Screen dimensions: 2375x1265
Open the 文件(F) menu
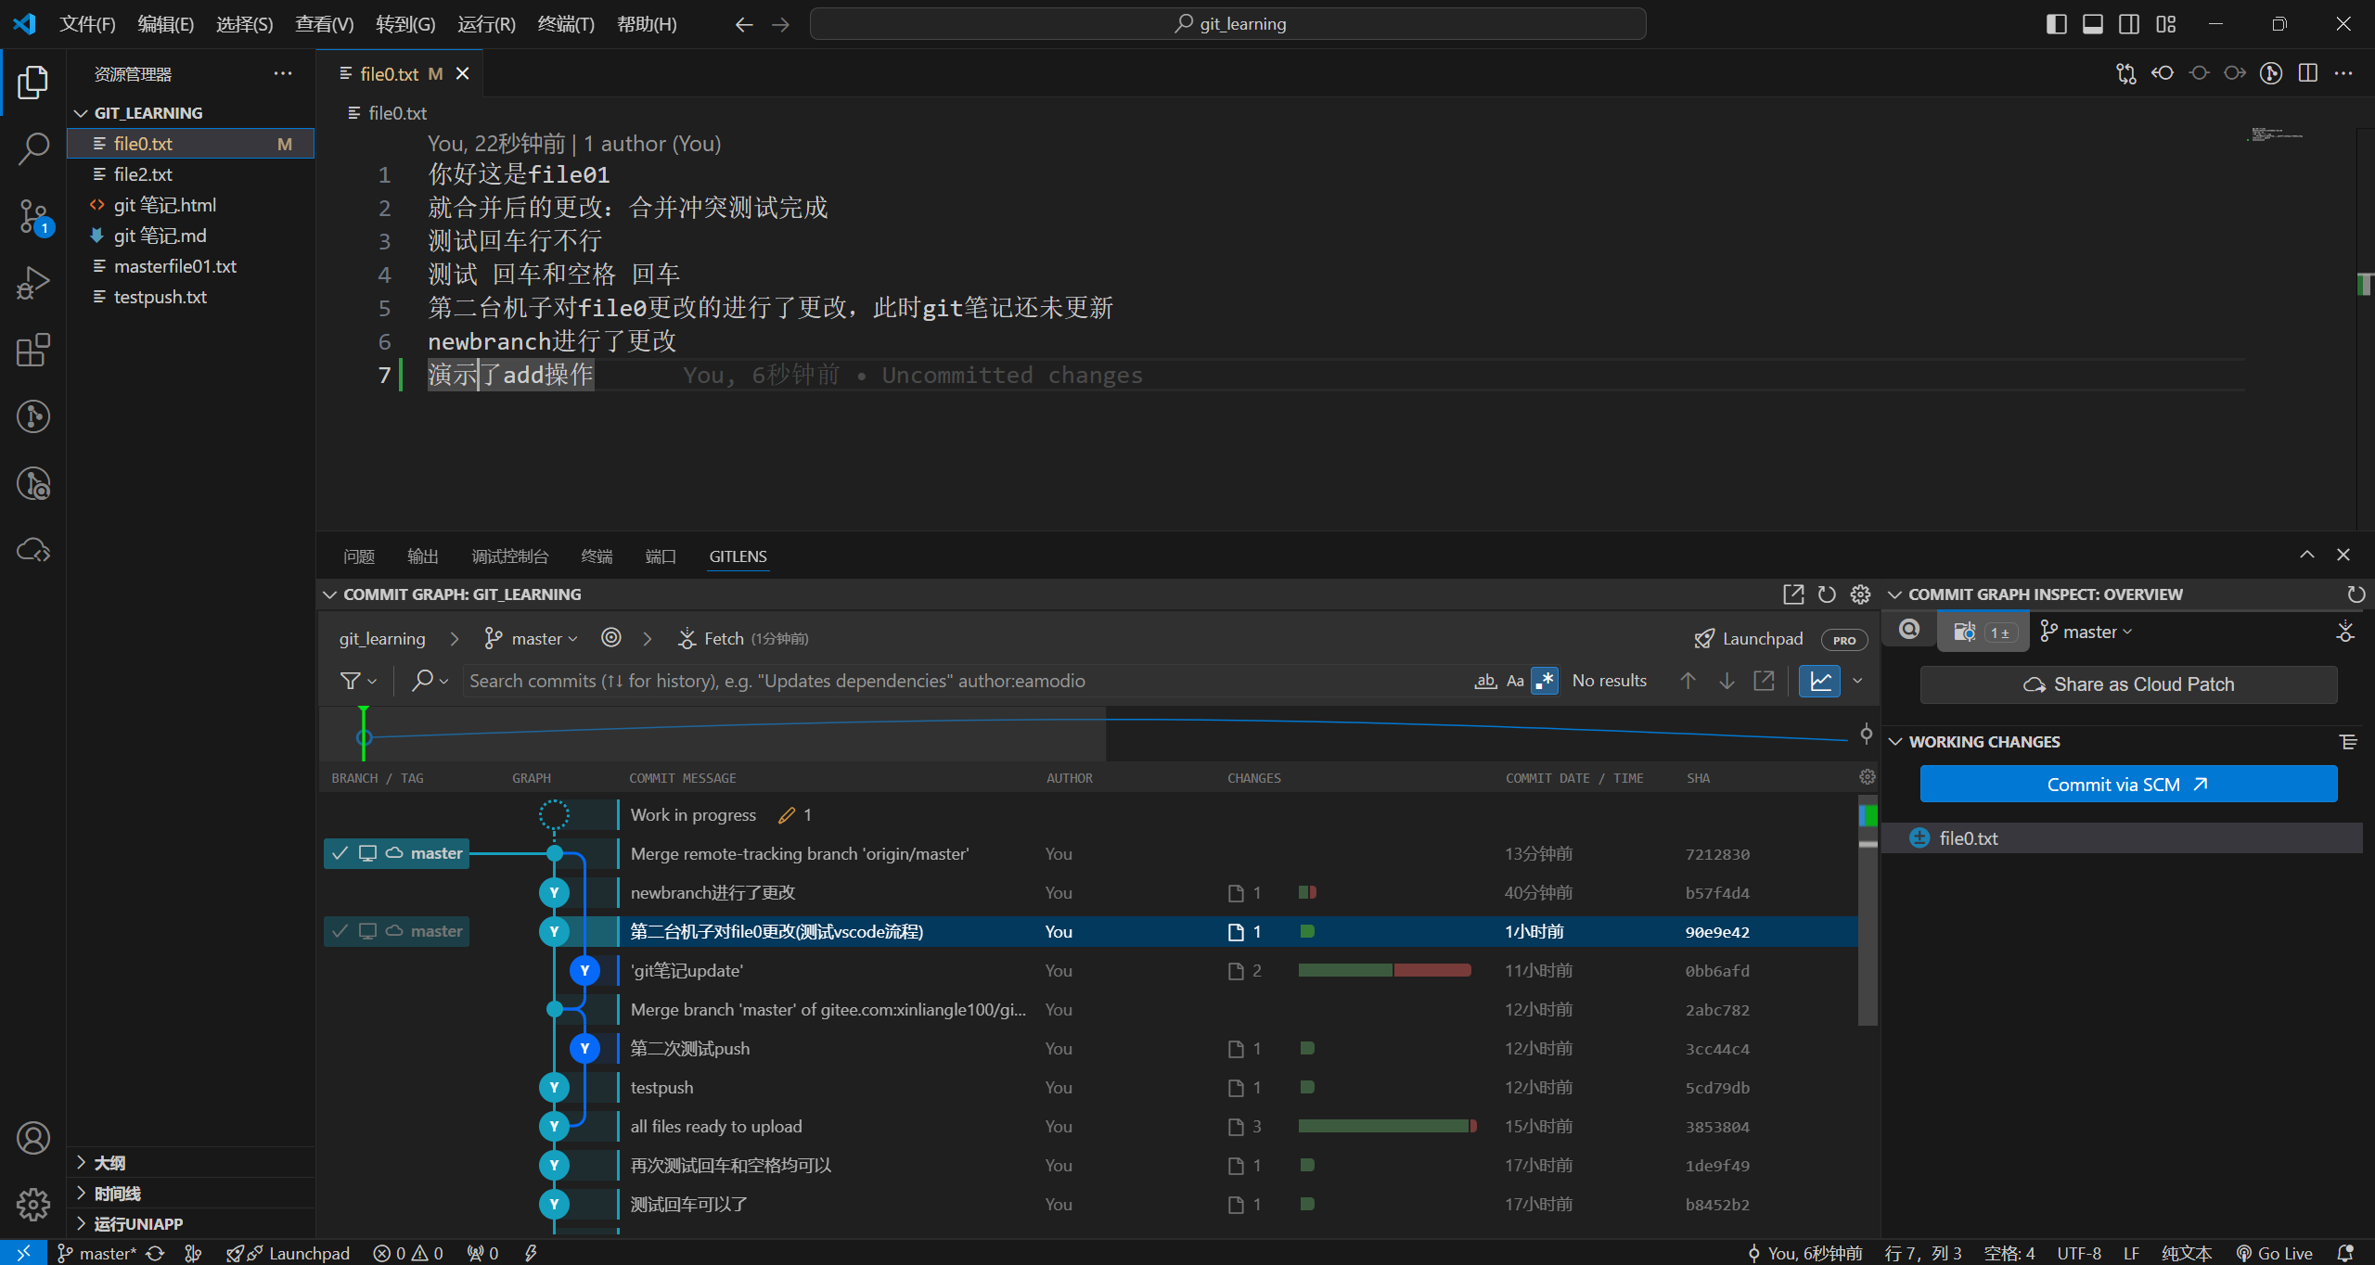pos(87,24)
